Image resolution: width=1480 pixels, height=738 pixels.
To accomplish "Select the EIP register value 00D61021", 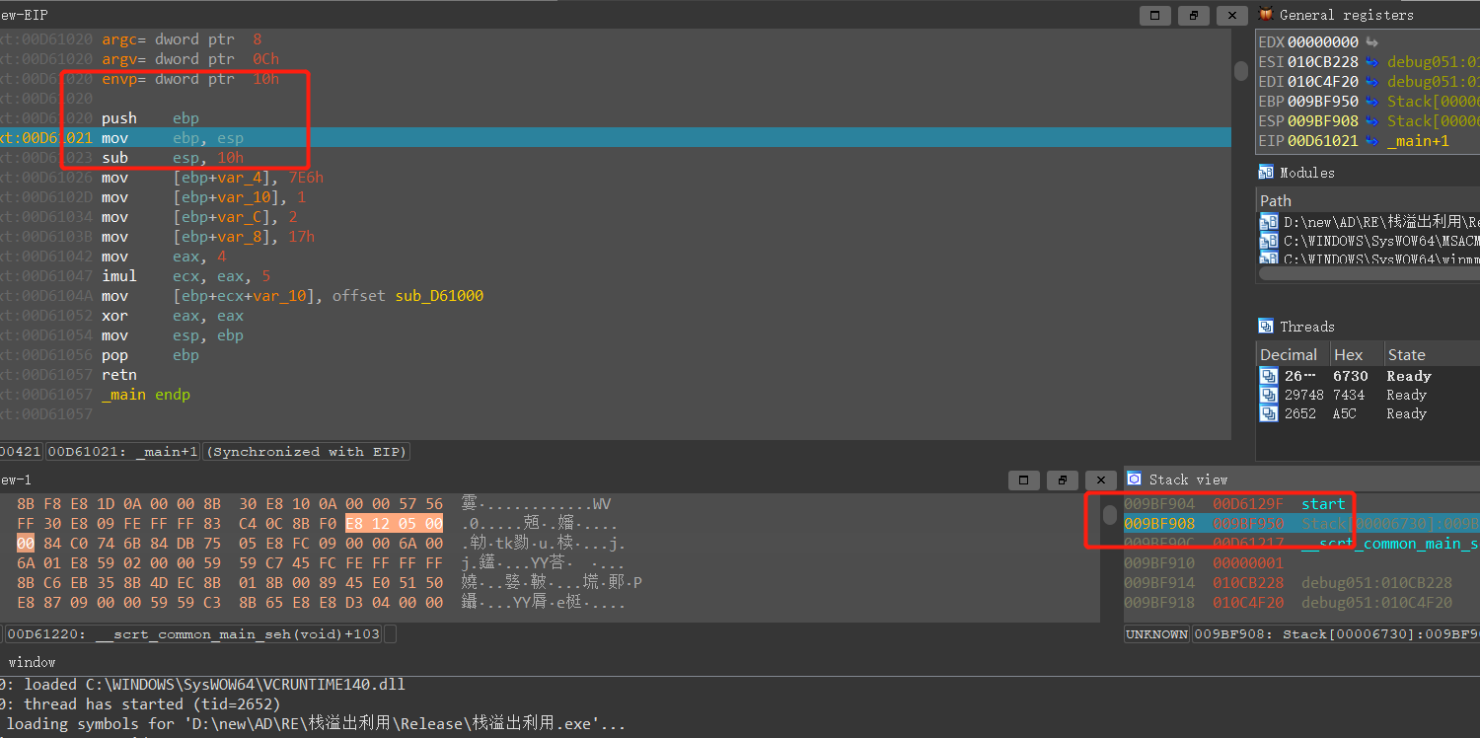I will coord(1323,141).
